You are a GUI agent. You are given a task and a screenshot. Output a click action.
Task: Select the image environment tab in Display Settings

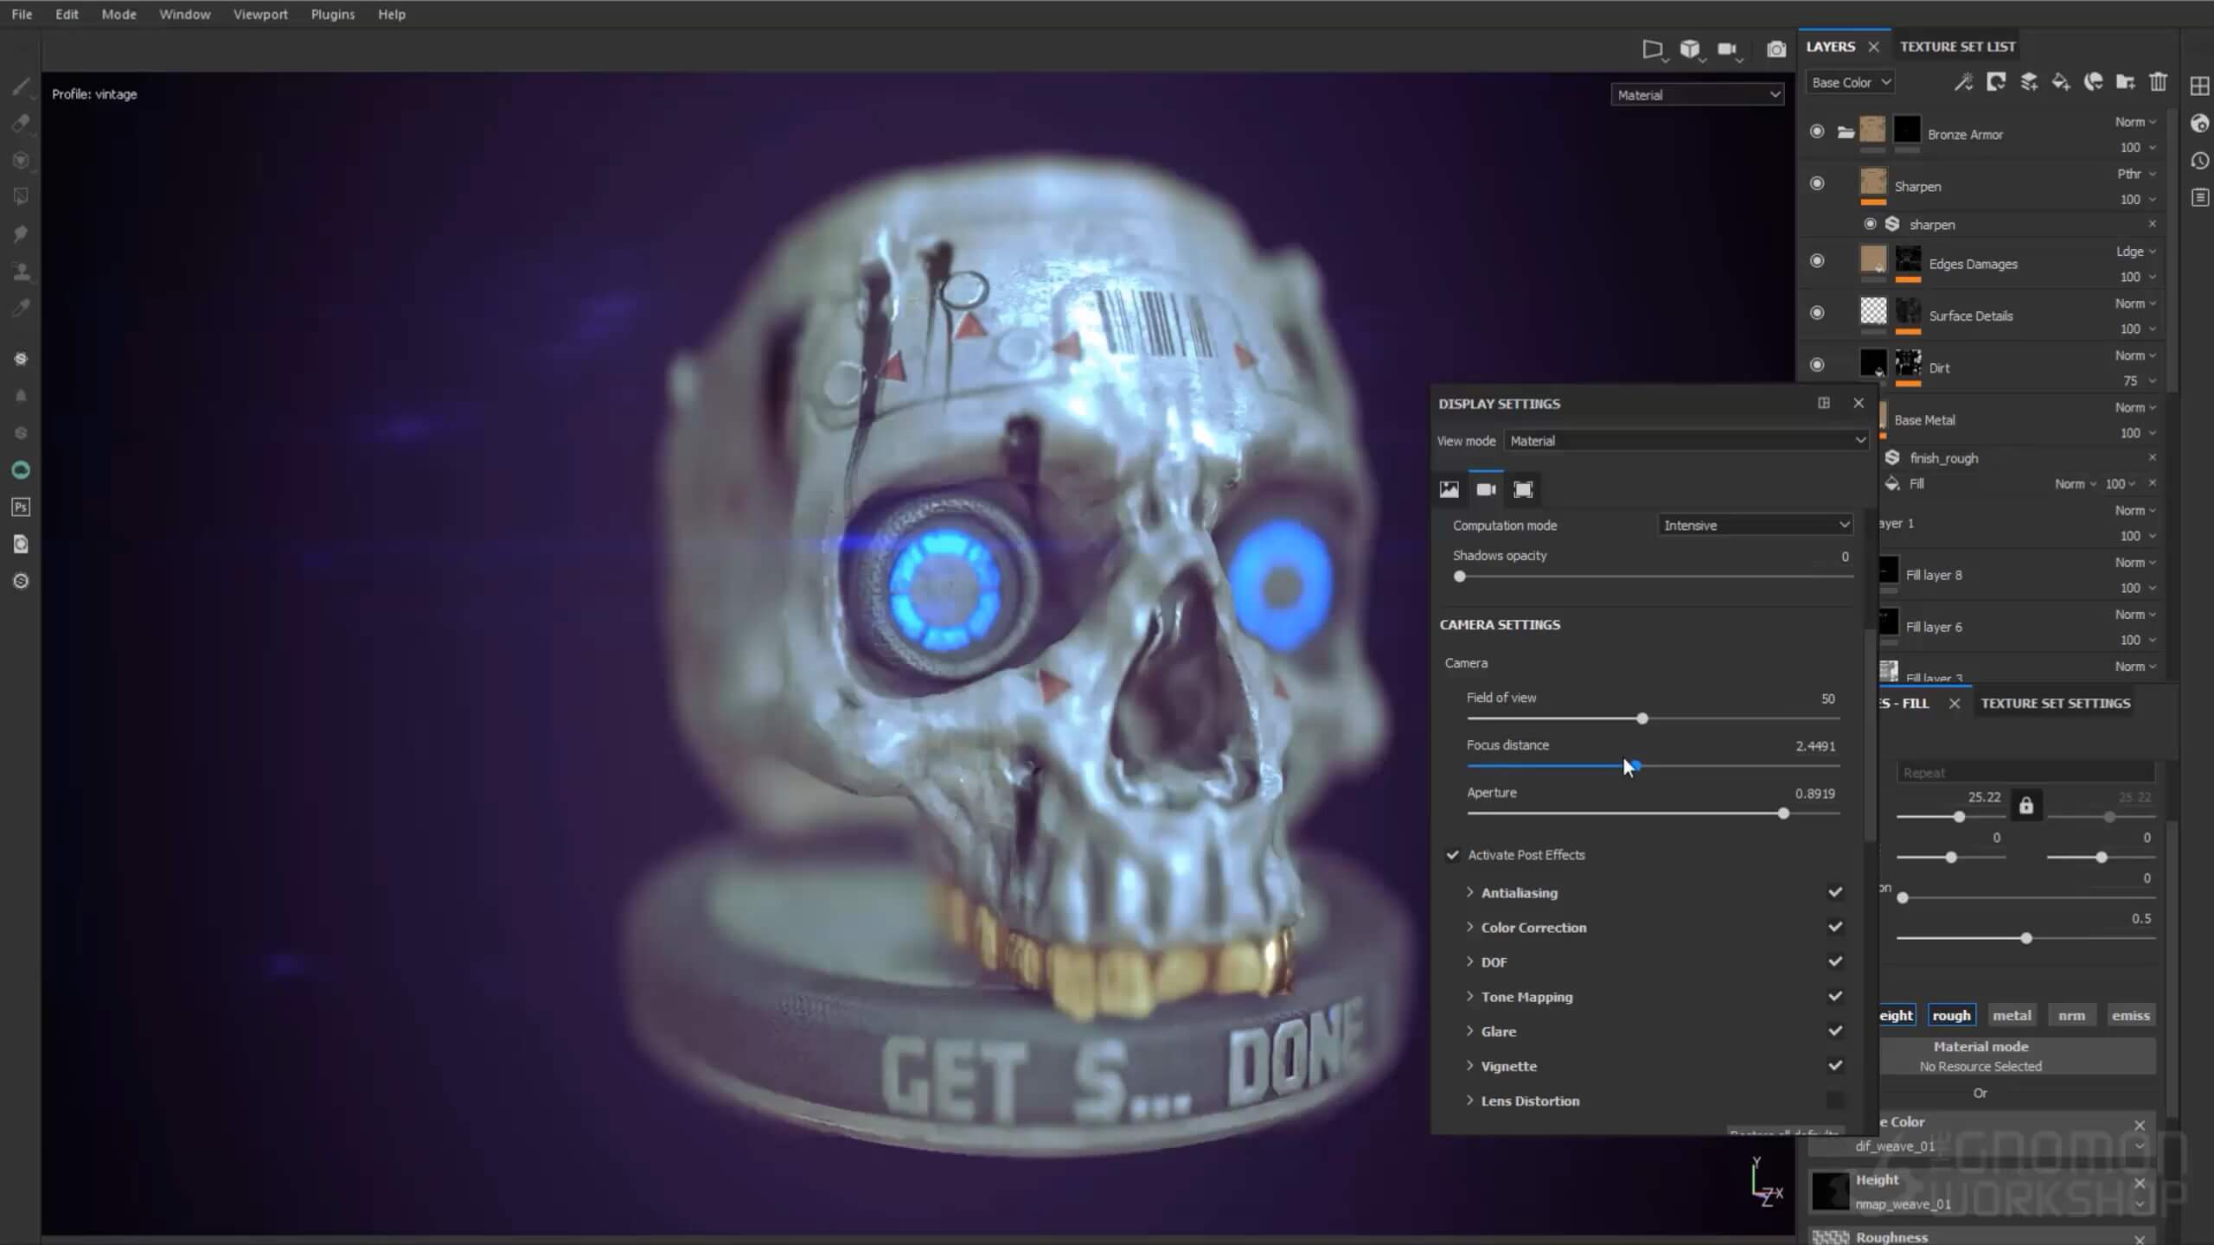[1449, 489]
